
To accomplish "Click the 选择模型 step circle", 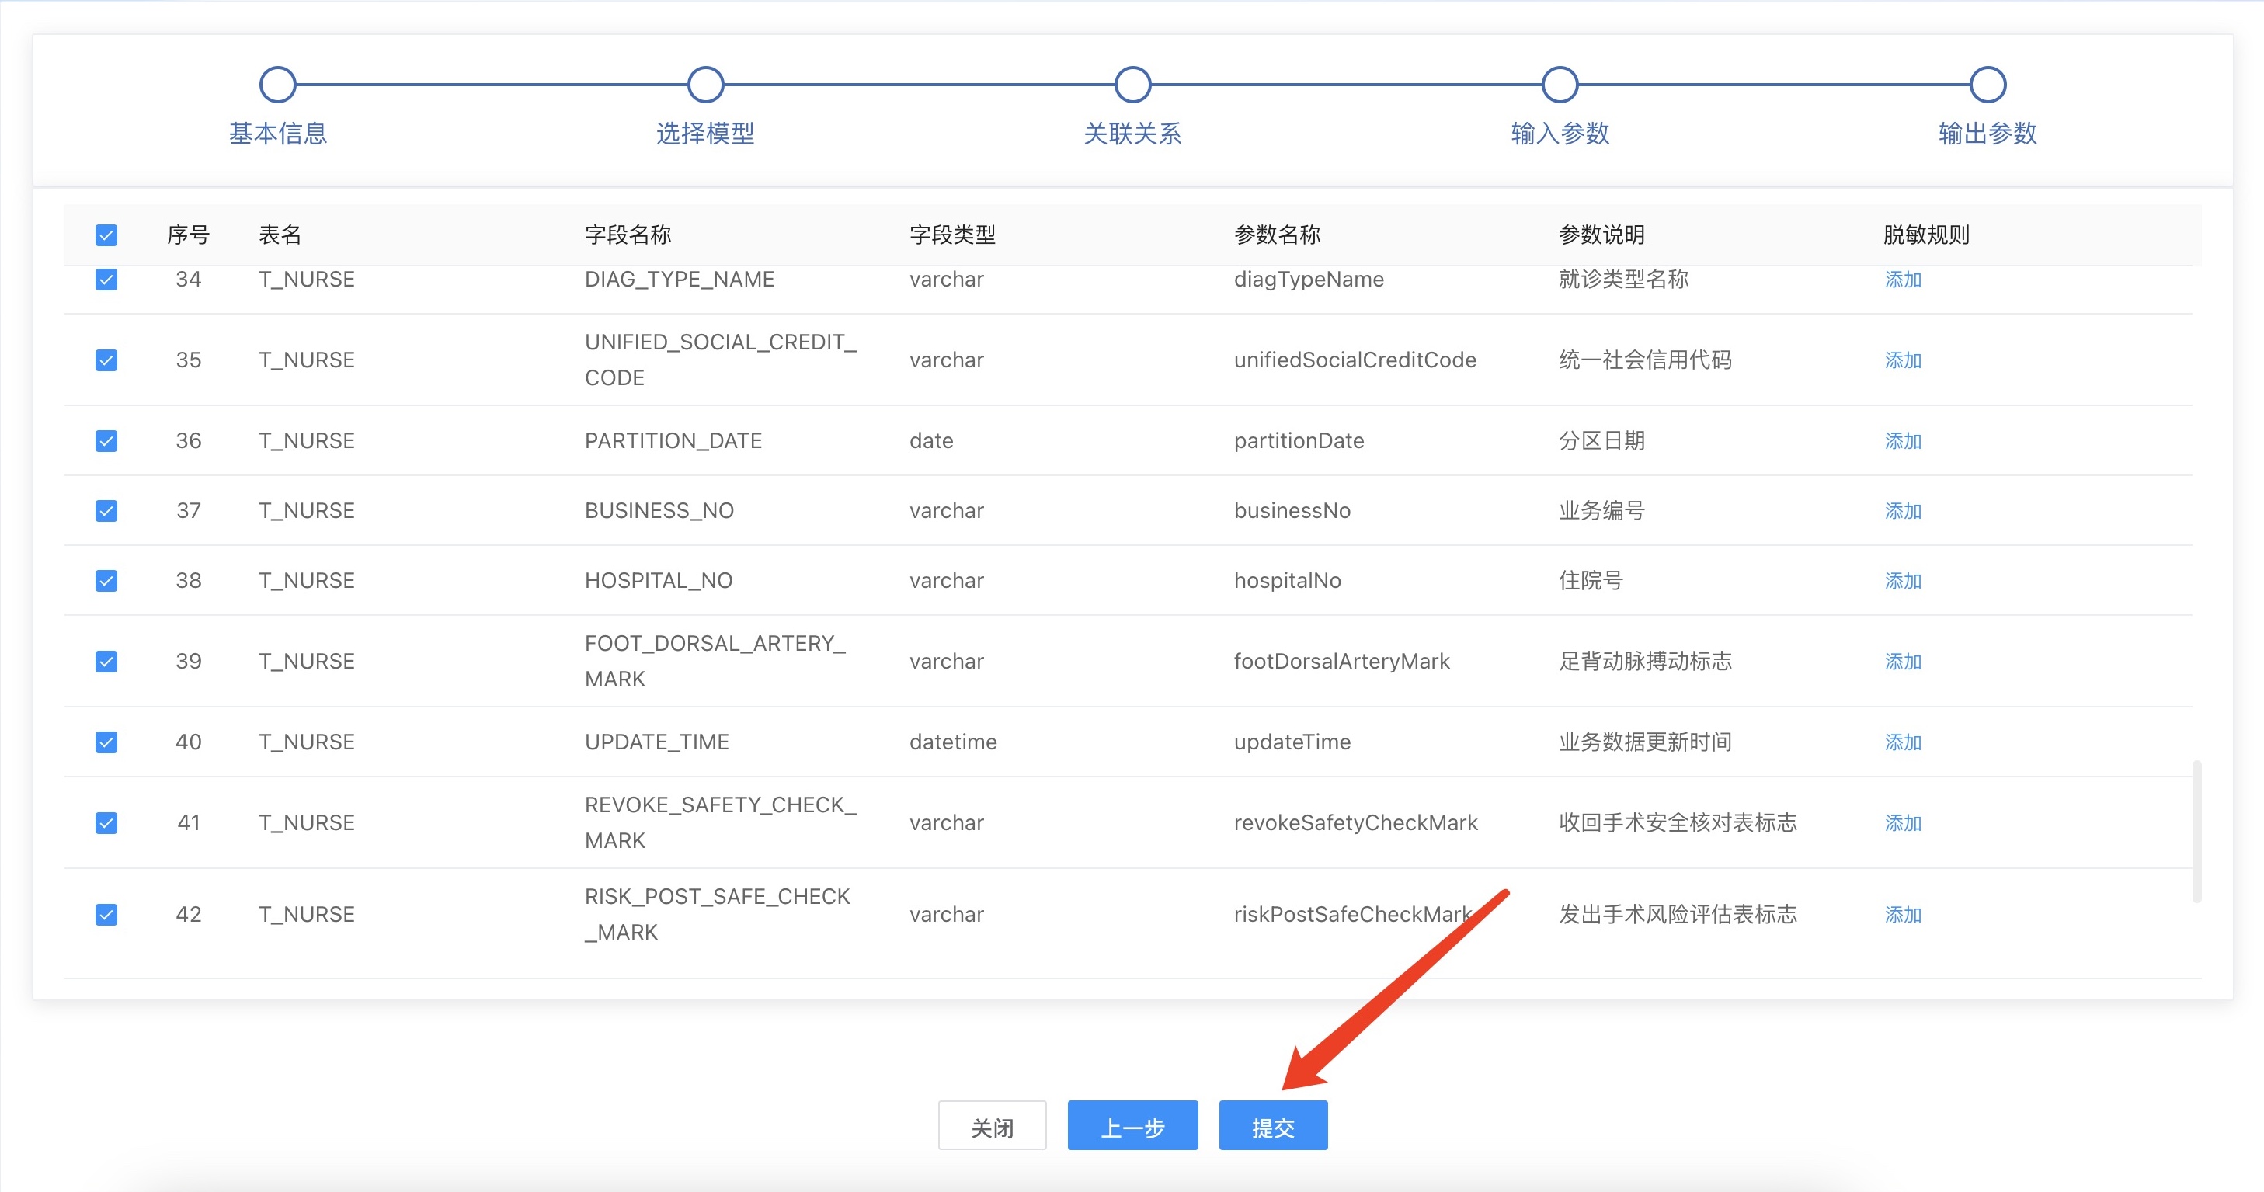I will click(705, 85).
